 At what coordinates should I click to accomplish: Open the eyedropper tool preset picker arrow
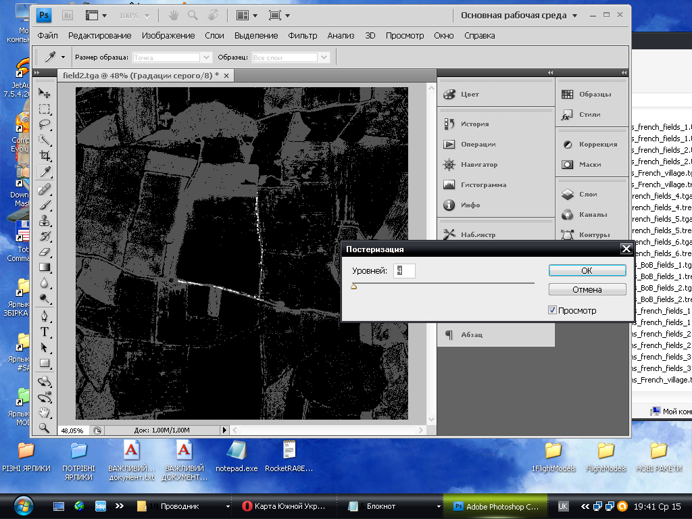64,57
